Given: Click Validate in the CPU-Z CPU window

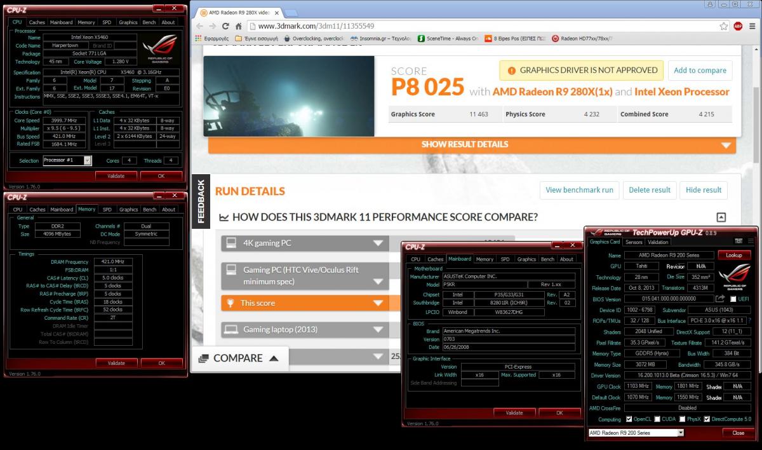Looking at the screenshot, I should (116, 176).
